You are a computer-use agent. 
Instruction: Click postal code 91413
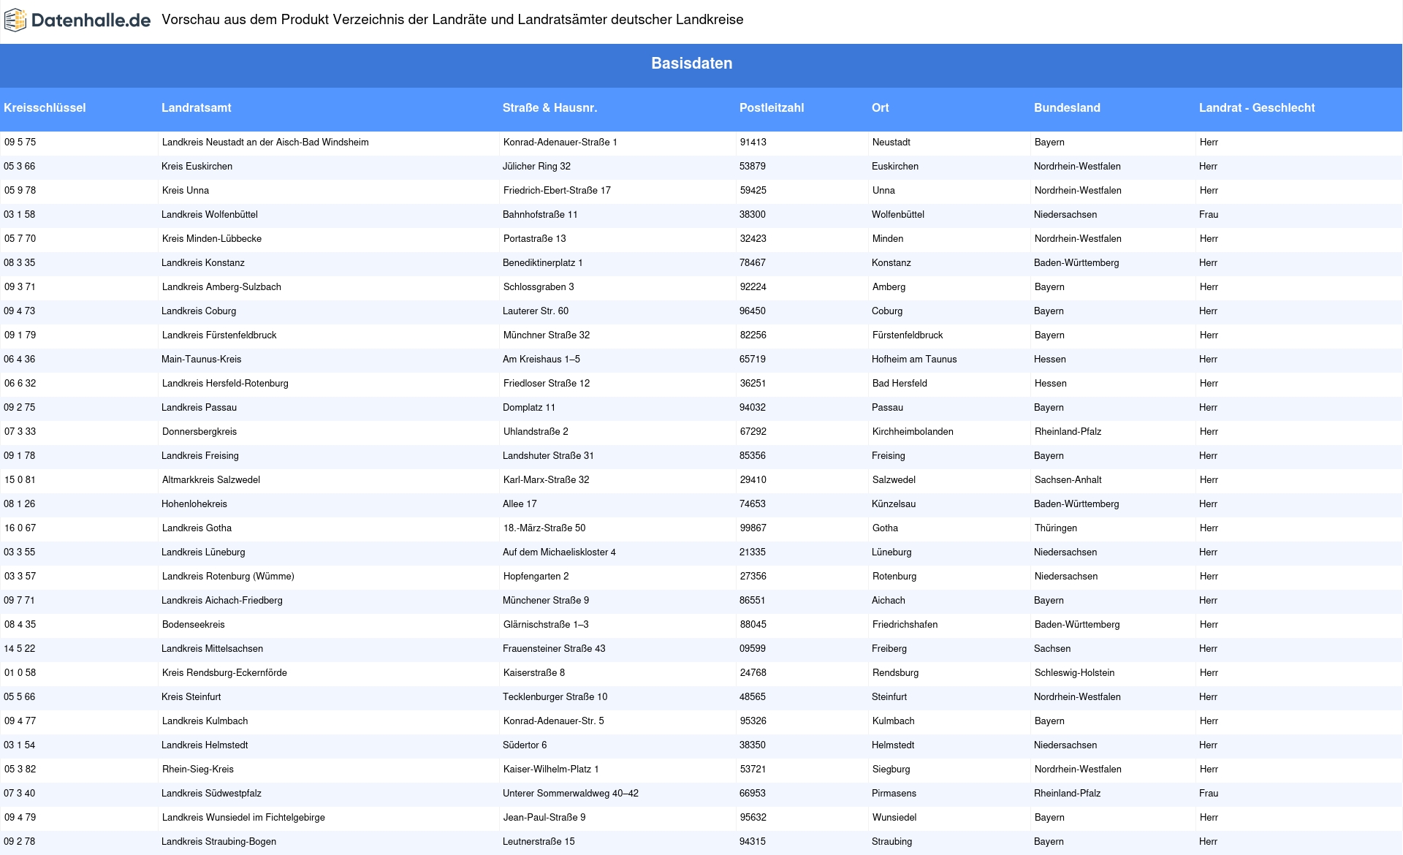753,142
